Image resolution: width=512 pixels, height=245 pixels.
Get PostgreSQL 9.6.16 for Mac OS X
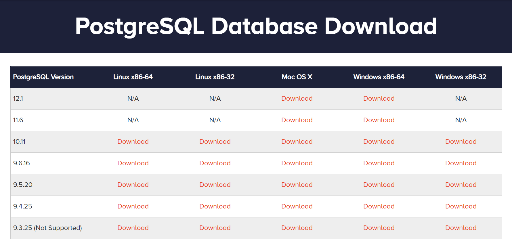[297, 163]
